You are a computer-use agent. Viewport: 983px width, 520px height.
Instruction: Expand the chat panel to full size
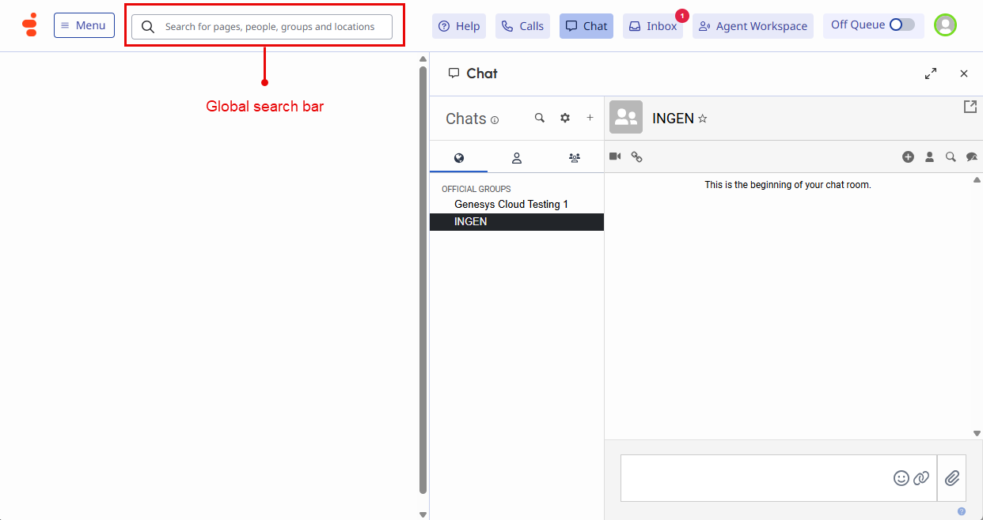[x=931, y=73]
